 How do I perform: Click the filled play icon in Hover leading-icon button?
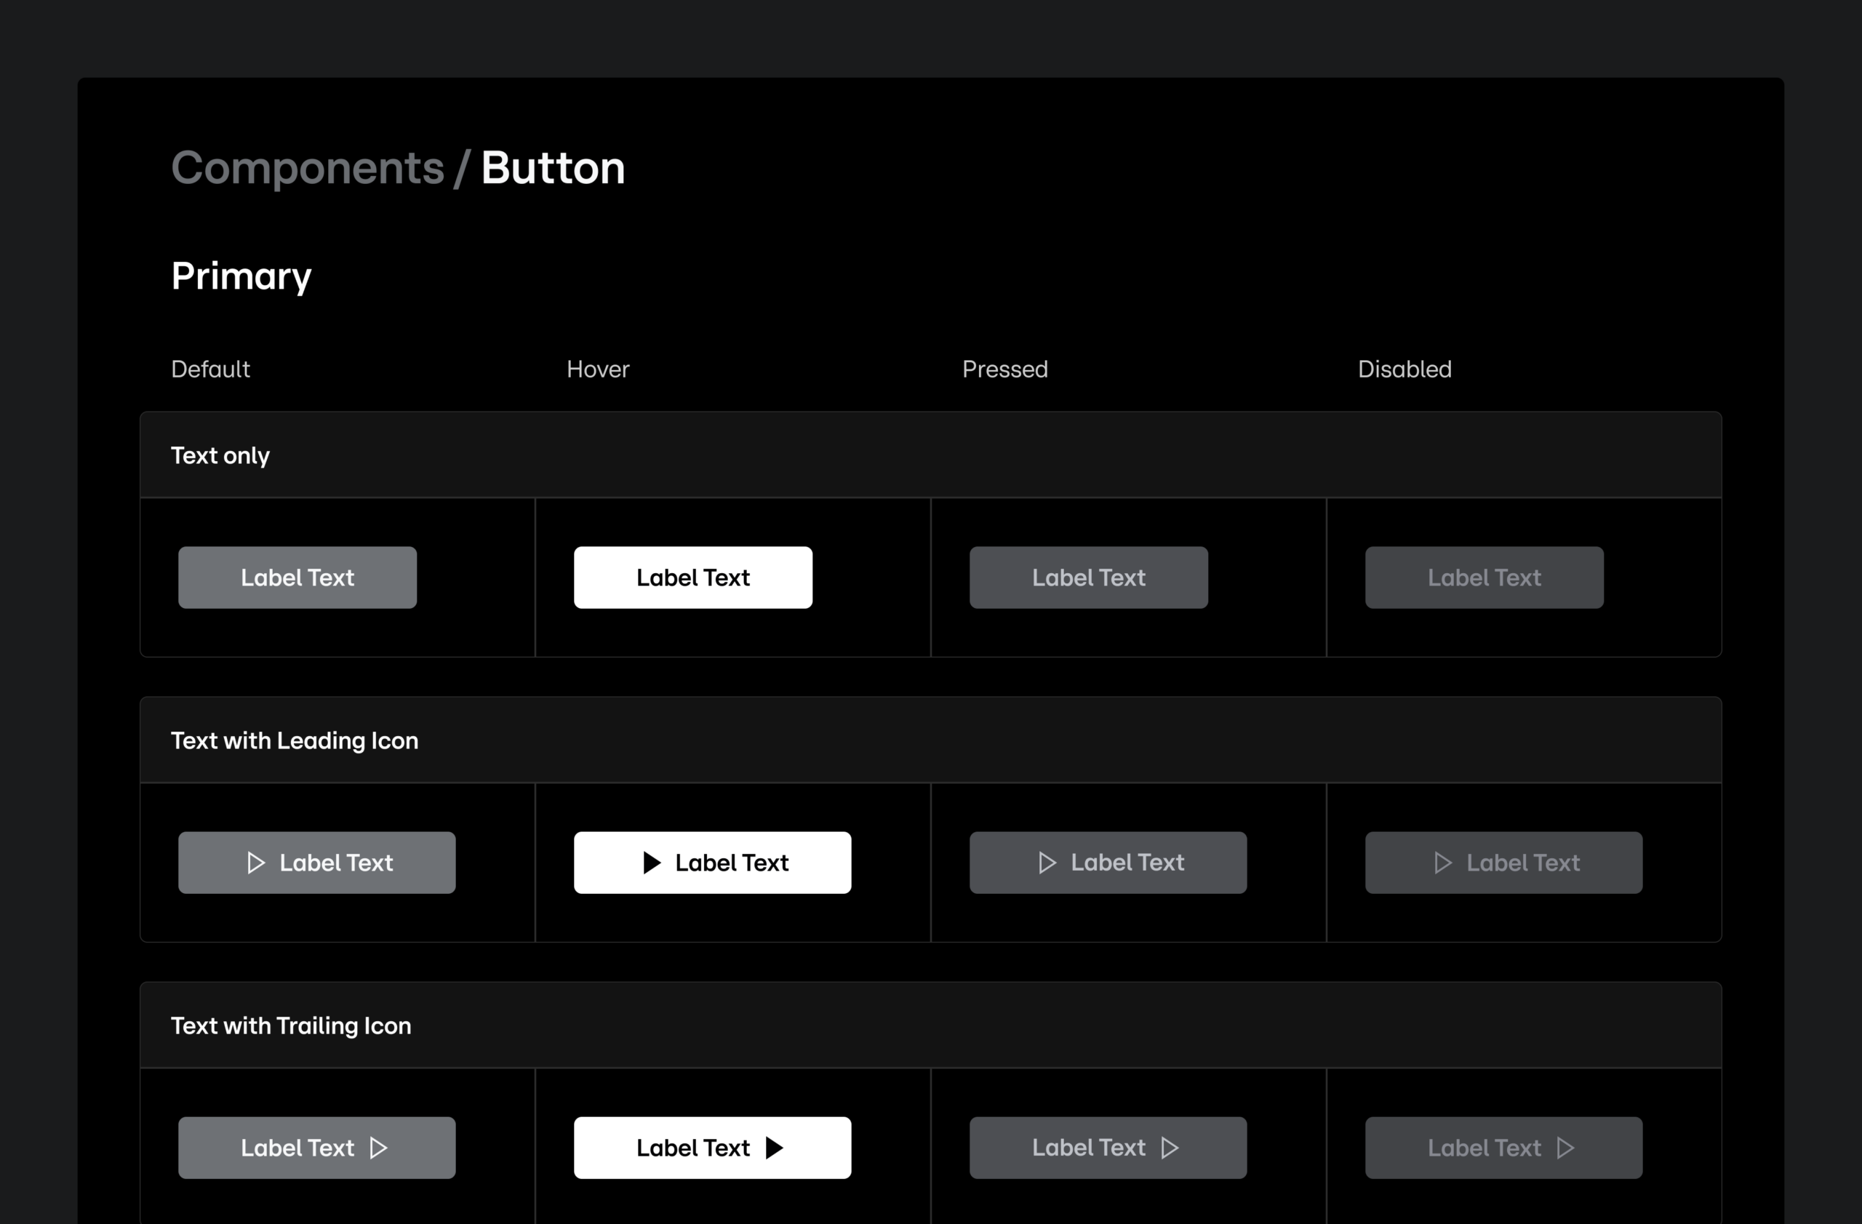[652, 863]
